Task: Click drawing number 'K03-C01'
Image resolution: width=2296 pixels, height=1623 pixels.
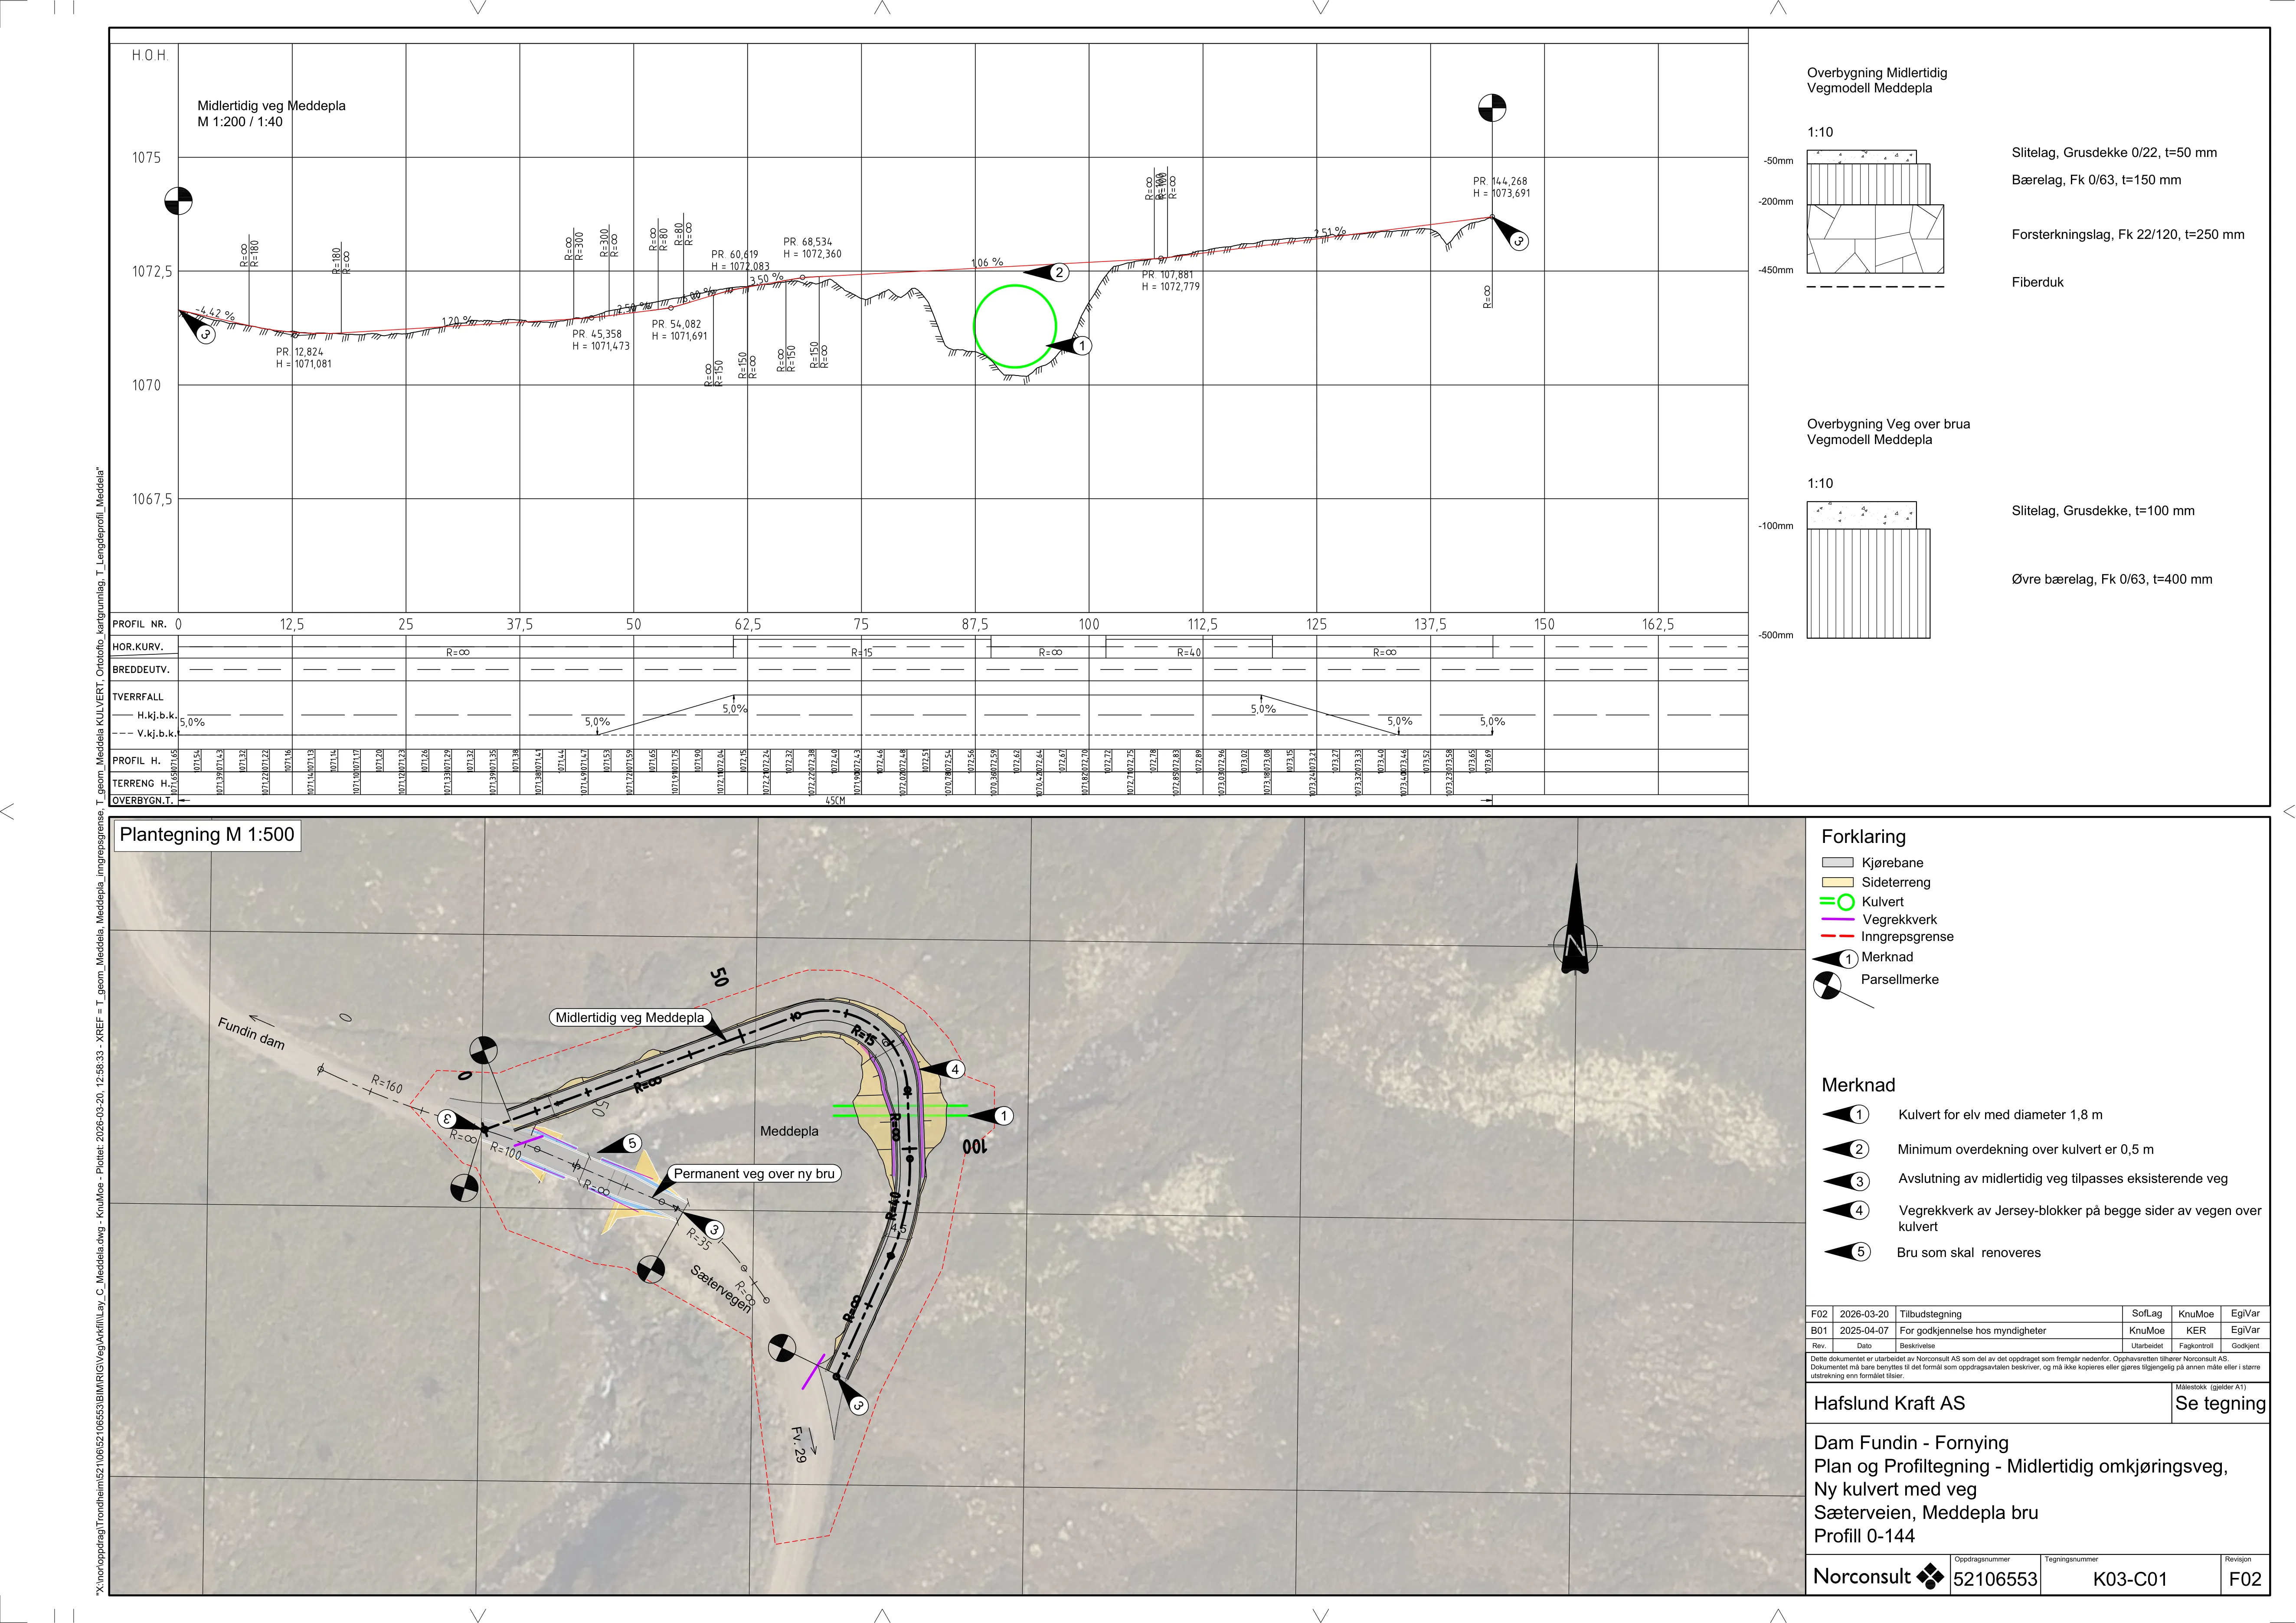Action: click(2130, 1580)
